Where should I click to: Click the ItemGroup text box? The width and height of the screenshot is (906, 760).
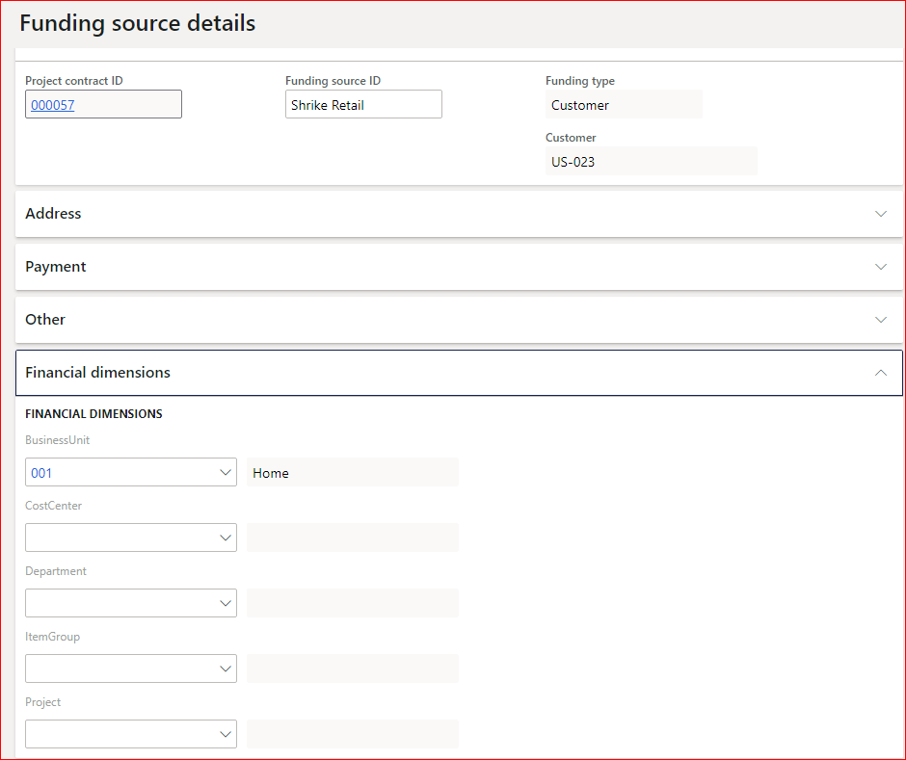[116, 668]
